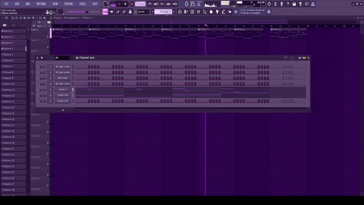The image size is (364, 205).
Task: Click the link to controller icon
Action: click(x=124, y=12)
